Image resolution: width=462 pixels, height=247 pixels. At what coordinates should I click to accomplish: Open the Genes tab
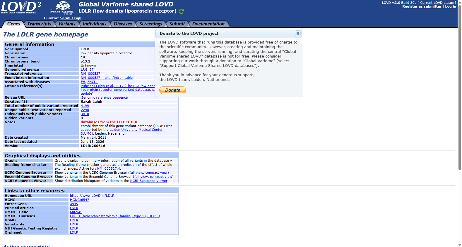13,24
